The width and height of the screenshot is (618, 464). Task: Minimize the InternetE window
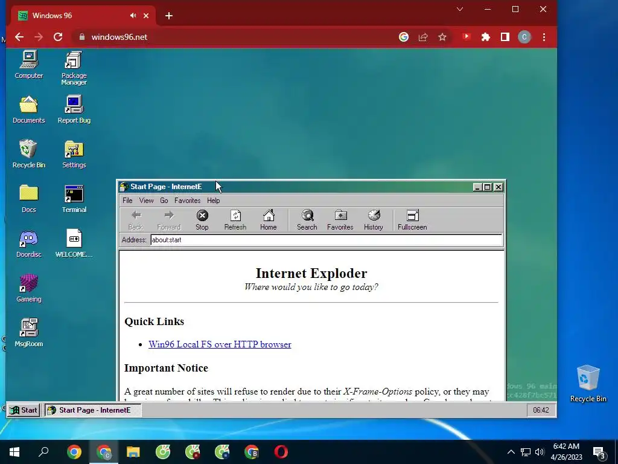(477, 187)
